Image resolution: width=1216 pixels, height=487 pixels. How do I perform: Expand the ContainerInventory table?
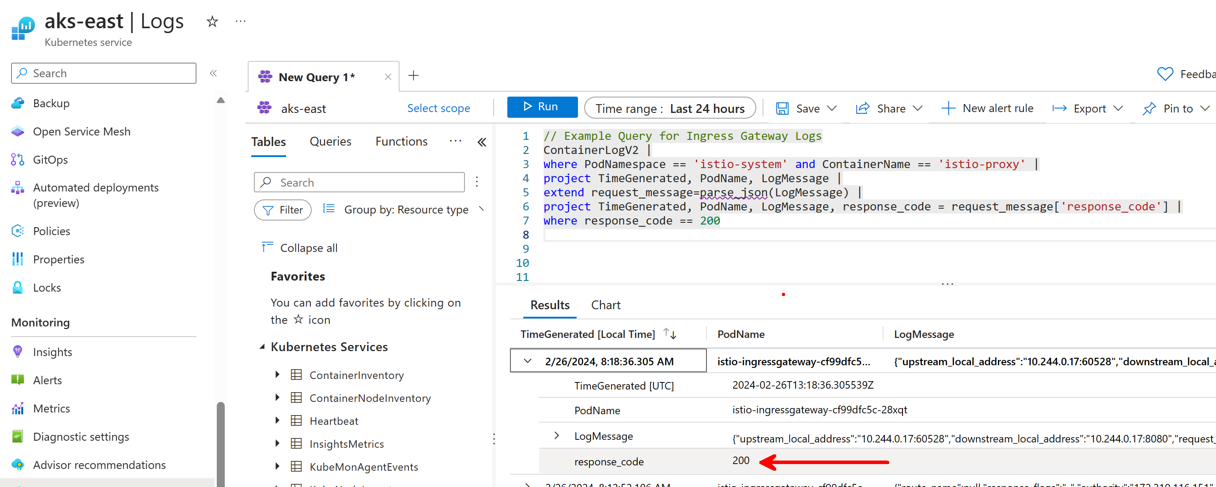coord(278,375)
